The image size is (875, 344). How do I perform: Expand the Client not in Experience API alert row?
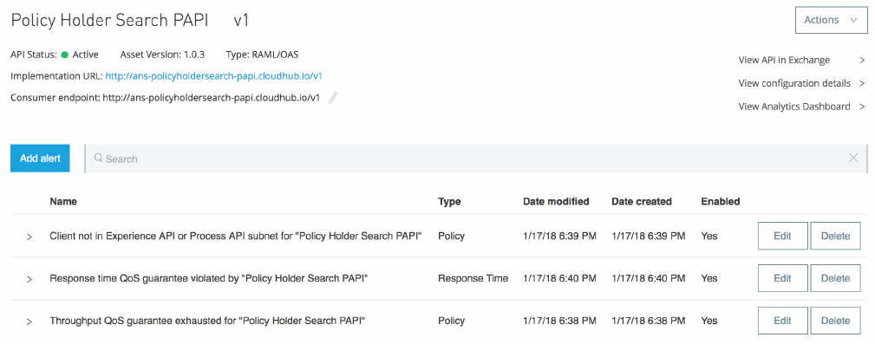(x=29, y=237)
